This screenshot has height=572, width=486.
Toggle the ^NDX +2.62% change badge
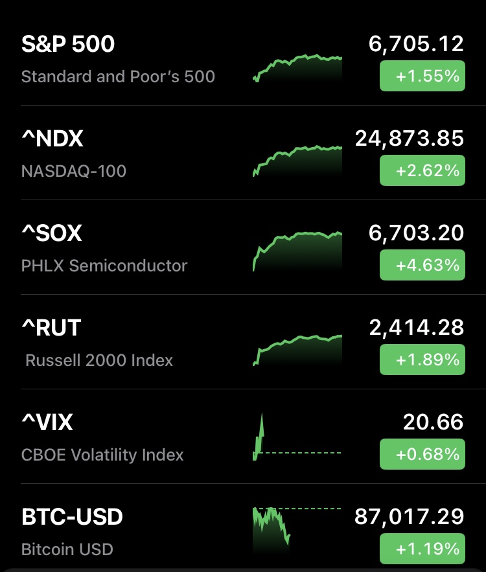pos(422,170)
